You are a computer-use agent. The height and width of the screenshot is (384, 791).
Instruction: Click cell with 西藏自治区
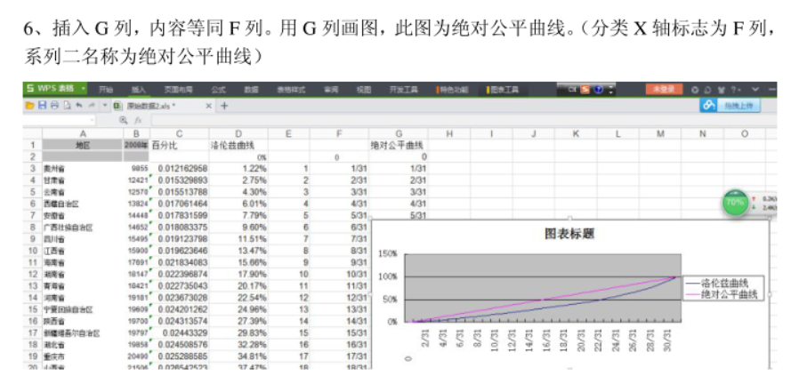84,204
